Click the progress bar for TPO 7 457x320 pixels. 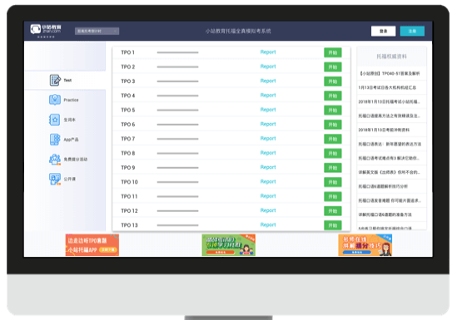coord(178,139)
